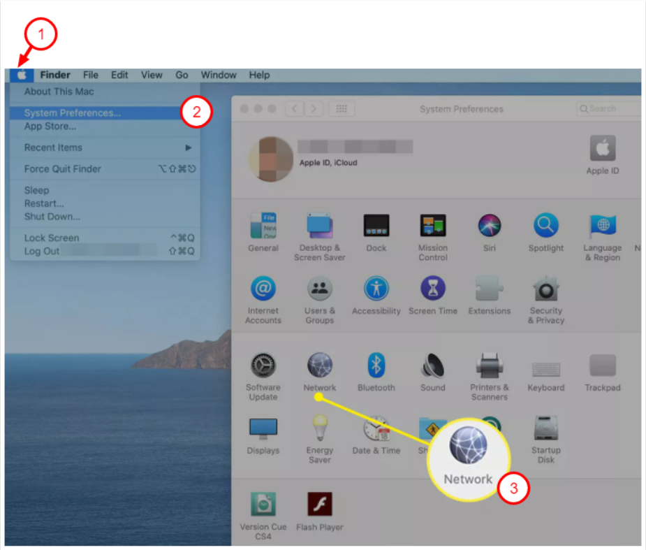The width and height of the screenshot is (646, 550).
Task: Choose Sleep from Apple menu
Action: click(105, 191)
